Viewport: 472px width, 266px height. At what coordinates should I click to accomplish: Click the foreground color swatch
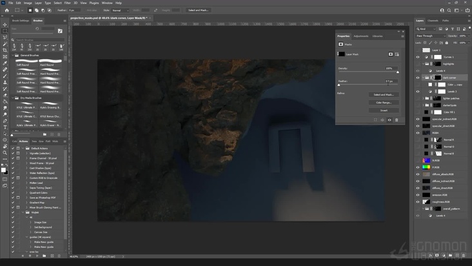pyautogui.click(x=3, y=170)
